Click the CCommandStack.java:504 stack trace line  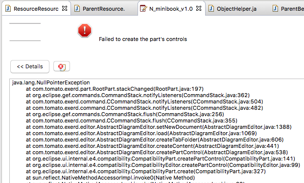tap(144, 102)
